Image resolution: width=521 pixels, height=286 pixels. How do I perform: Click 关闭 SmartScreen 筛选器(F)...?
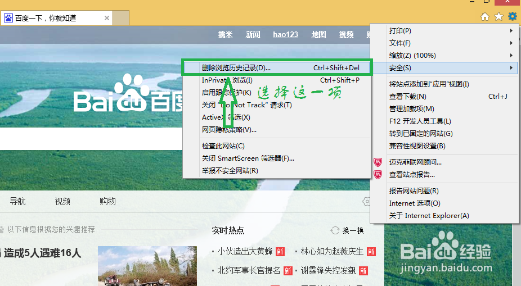tap(277, 158)
